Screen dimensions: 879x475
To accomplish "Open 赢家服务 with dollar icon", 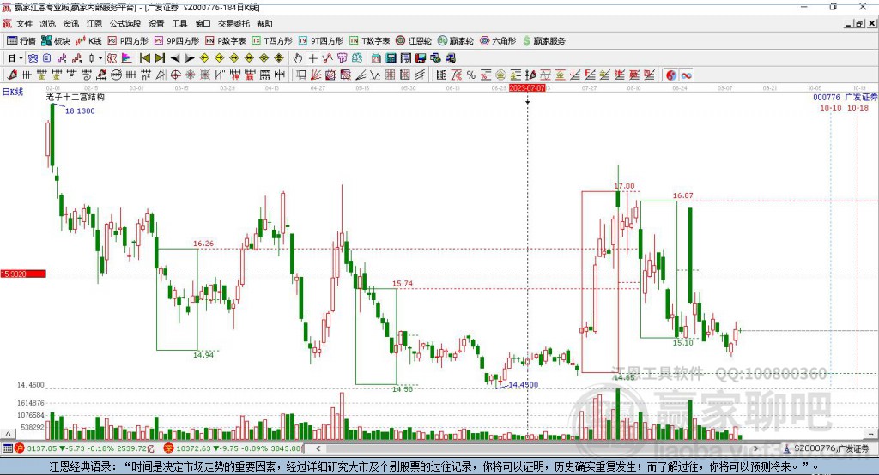I will pos(544,41).
